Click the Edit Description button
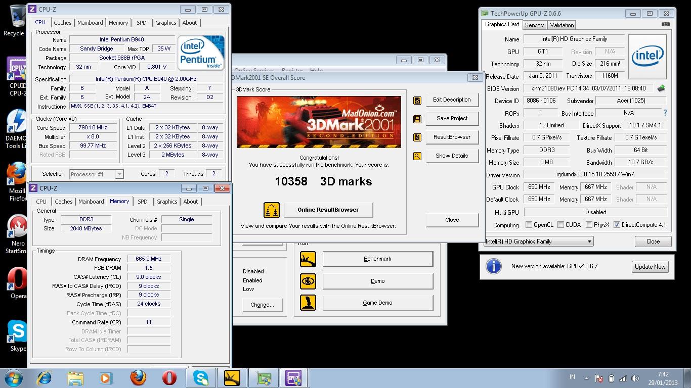This screenshot has width=691, height=388. pos(452,100)
